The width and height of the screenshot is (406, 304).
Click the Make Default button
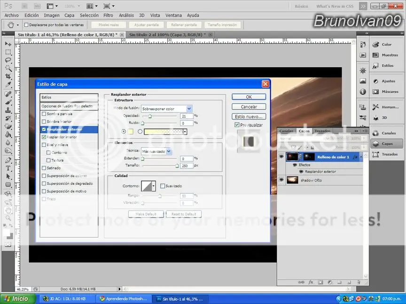146,214
